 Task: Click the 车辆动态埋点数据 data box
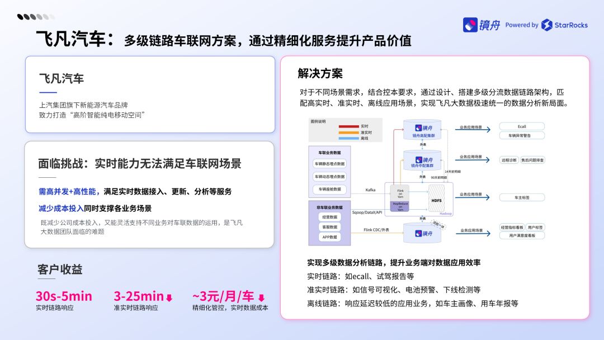329,177
